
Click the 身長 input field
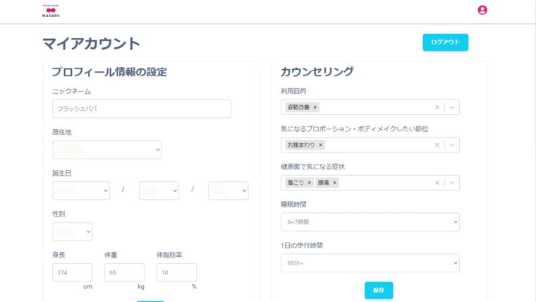pyautogui.click(x=72, y=272)
